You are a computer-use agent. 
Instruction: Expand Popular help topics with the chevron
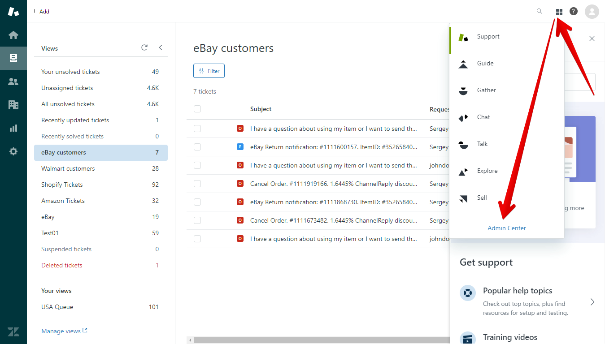pyautogui.click(x=592, y=302)
